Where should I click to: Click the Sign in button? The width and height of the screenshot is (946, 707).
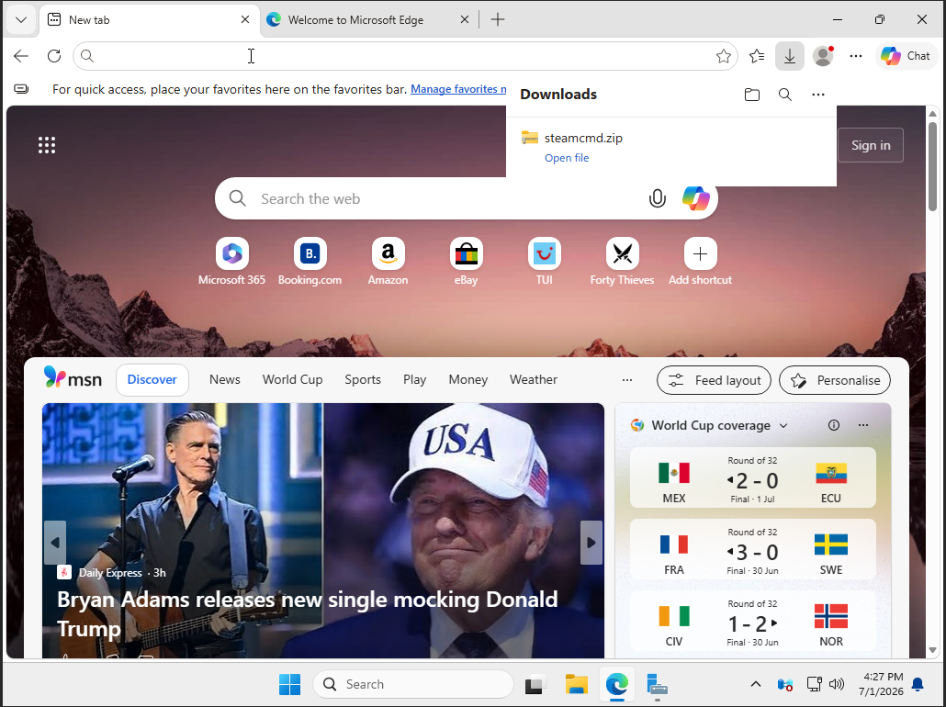coord(871,145)
